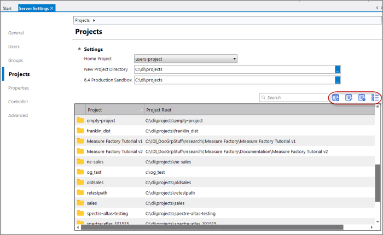Click the tab scroll left arrow
Image resolution: width=383 pixels, height=235 pixels.
pyautogui.click(x=377, y=8)
